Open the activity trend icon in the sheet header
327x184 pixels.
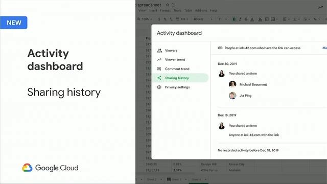pyautogui.click(x=320, y=7)
